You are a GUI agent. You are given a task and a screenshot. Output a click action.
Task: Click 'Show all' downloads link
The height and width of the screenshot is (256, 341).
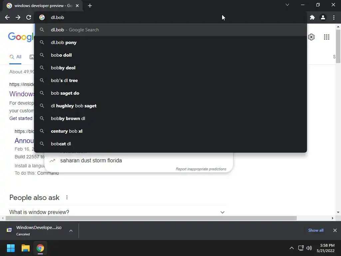(316, 230)
